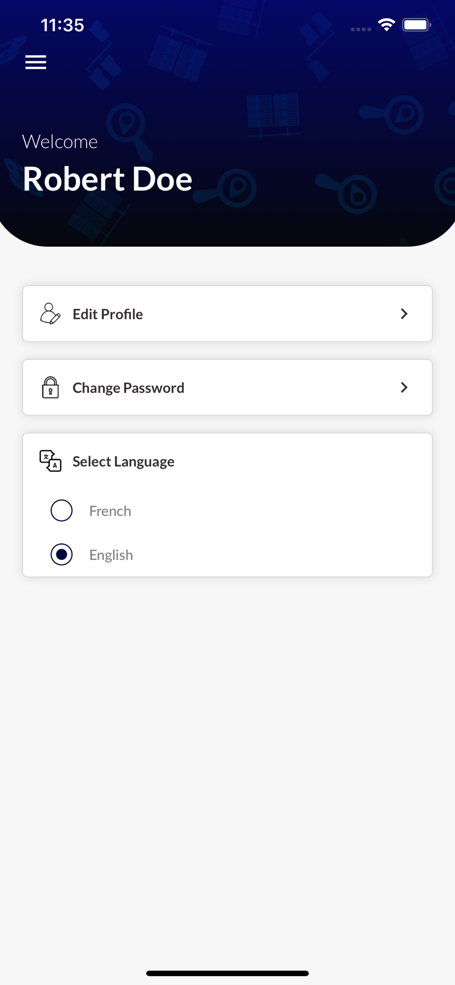
Task: Open the Edit Profile row
Action: click(x=227, y=314)
